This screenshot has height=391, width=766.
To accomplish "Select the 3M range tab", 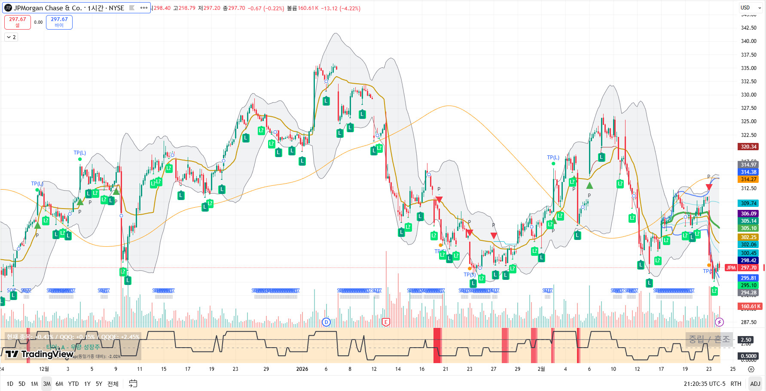I will (47, 384).
